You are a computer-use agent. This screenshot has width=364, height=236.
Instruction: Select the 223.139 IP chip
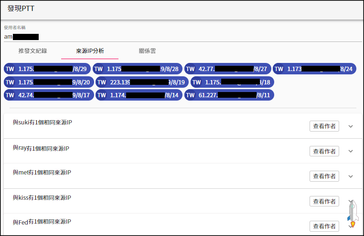(142, 82)
